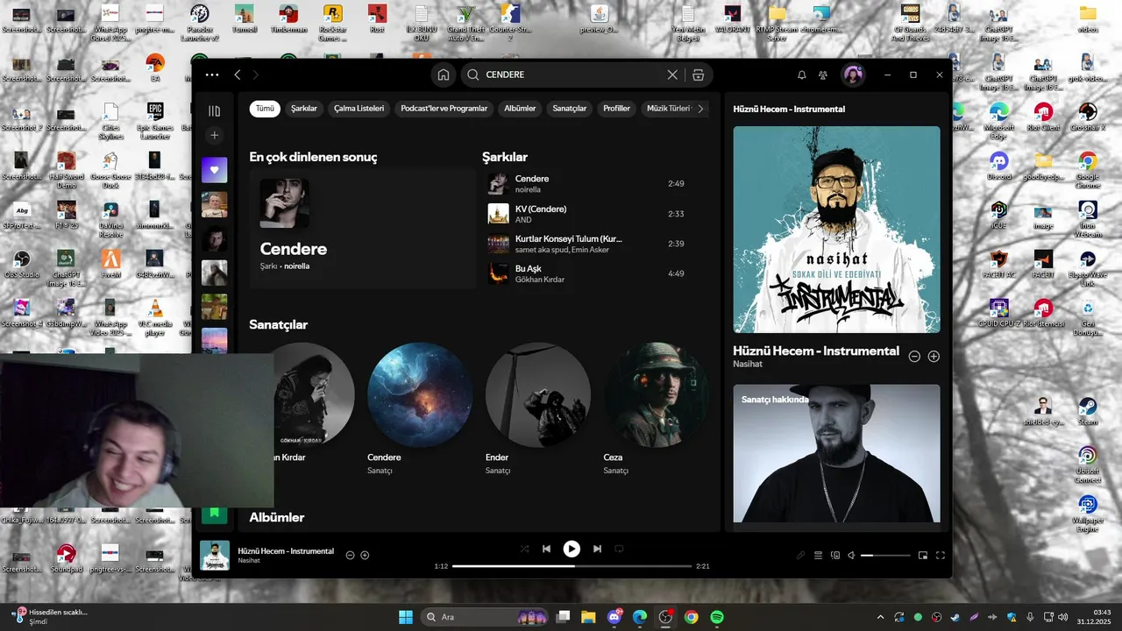Open Discord from the taskbar
Screen dimensions: 1122x631
614,617
